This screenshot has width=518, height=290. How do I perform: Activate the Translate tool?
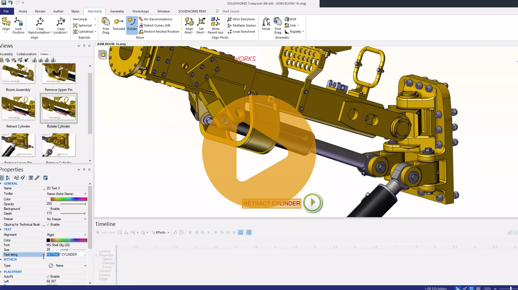(119, 26)
